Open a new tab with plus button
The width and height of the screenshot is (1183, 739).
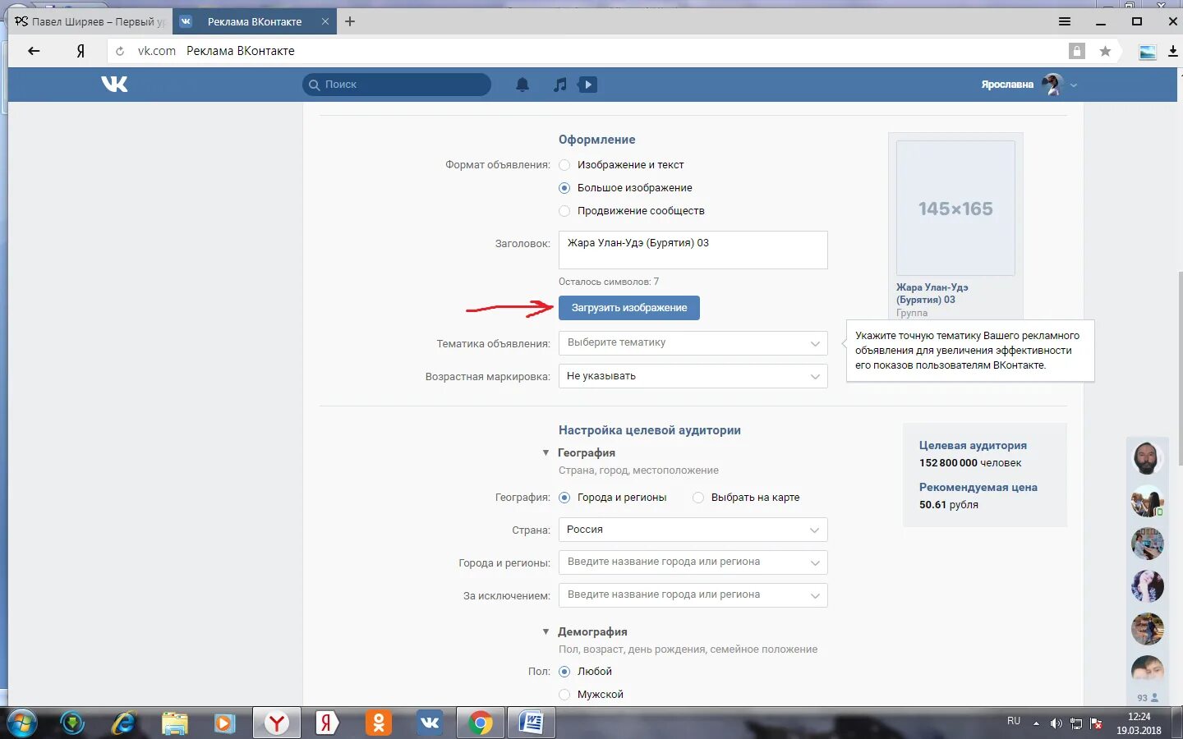click(x=350, y=21)
